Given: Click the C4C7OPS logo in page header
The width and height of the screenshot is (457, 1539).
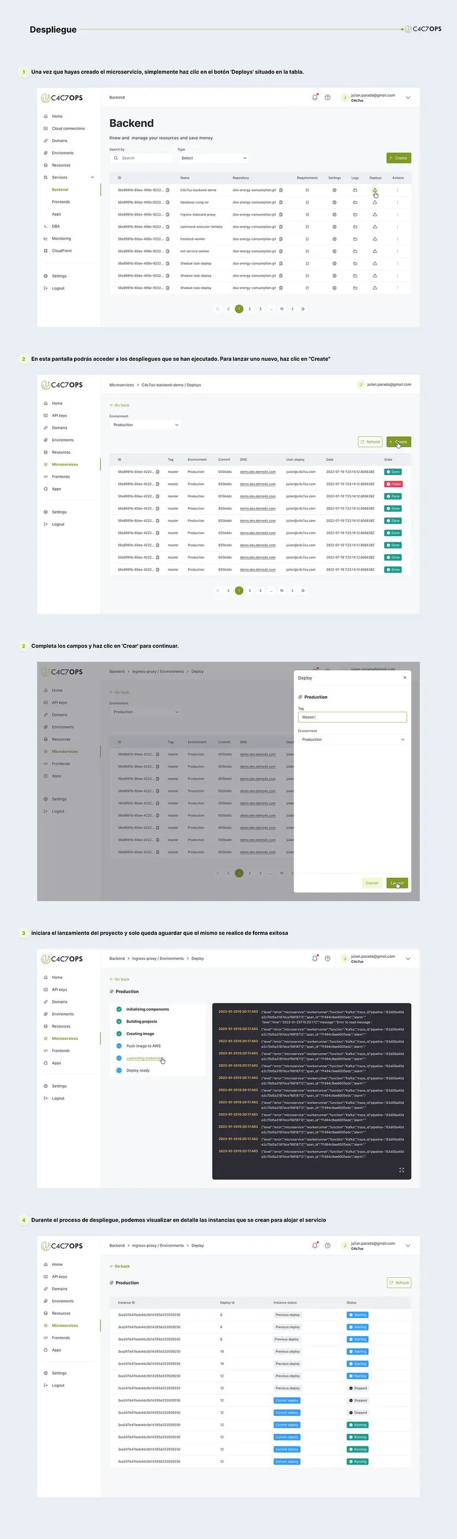Looking at the screenshot, I should [x=423, y=29].
